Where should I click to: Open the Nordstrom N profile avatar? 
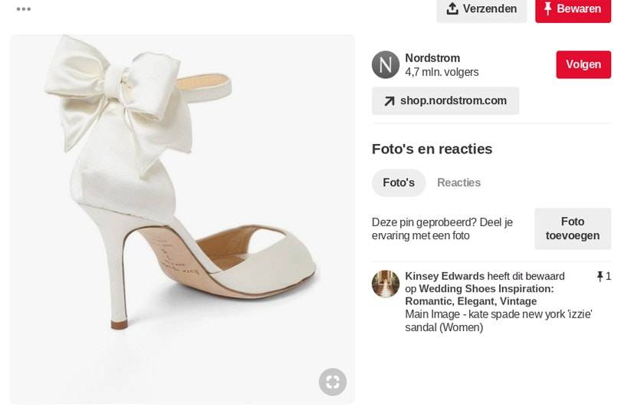click(x=386, y=64)
